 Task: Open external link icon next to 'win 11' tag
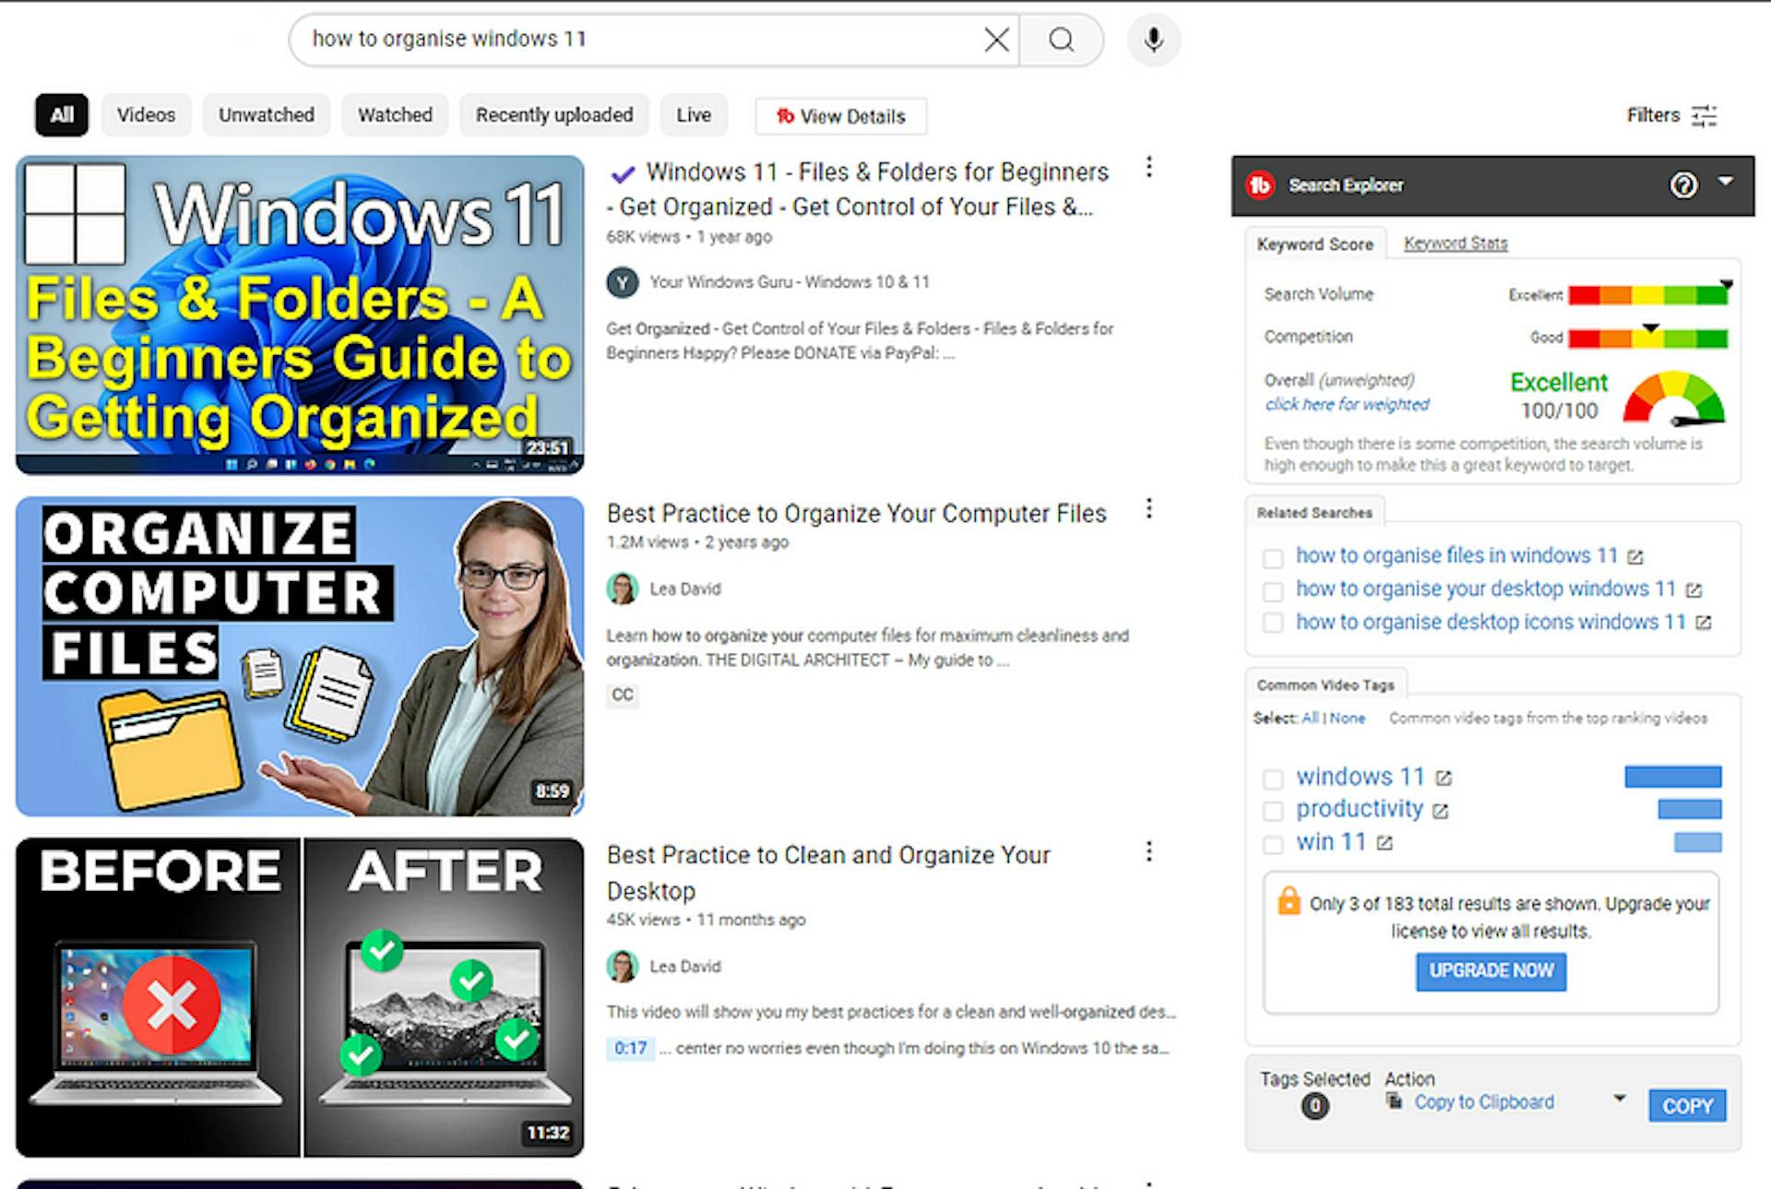tap(1385, 843)
